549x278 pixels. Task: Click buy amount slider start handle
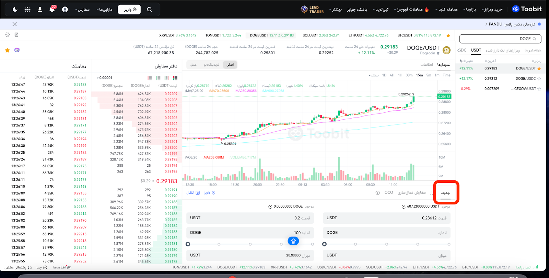pos(324,244)
